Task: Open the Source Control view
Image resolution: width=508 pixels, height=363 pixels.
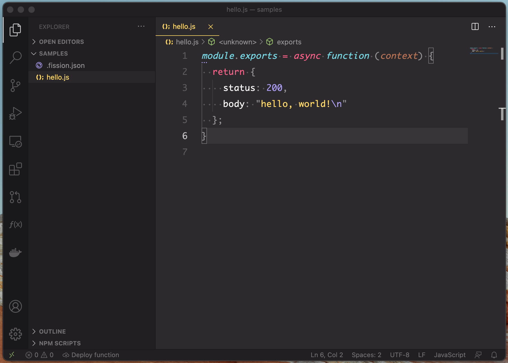Action: click(x=16, y=86)
